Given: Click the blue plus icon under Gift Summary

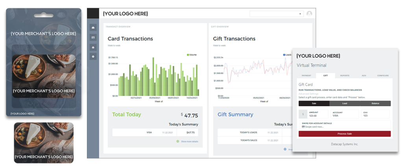Looking at the screenshot, I should coord(285,149).
